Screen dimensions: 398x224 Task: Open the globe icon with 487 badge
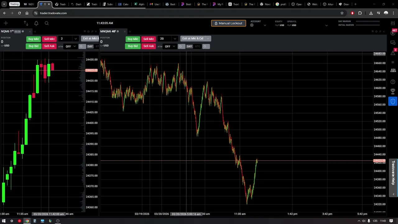[x=393, y=33]
